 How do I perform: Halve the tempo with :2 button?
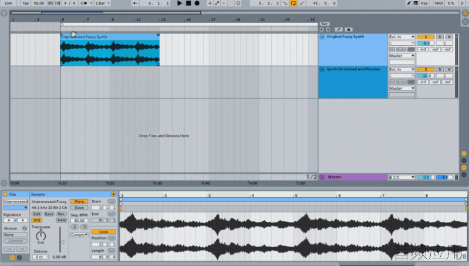(75, 227)
